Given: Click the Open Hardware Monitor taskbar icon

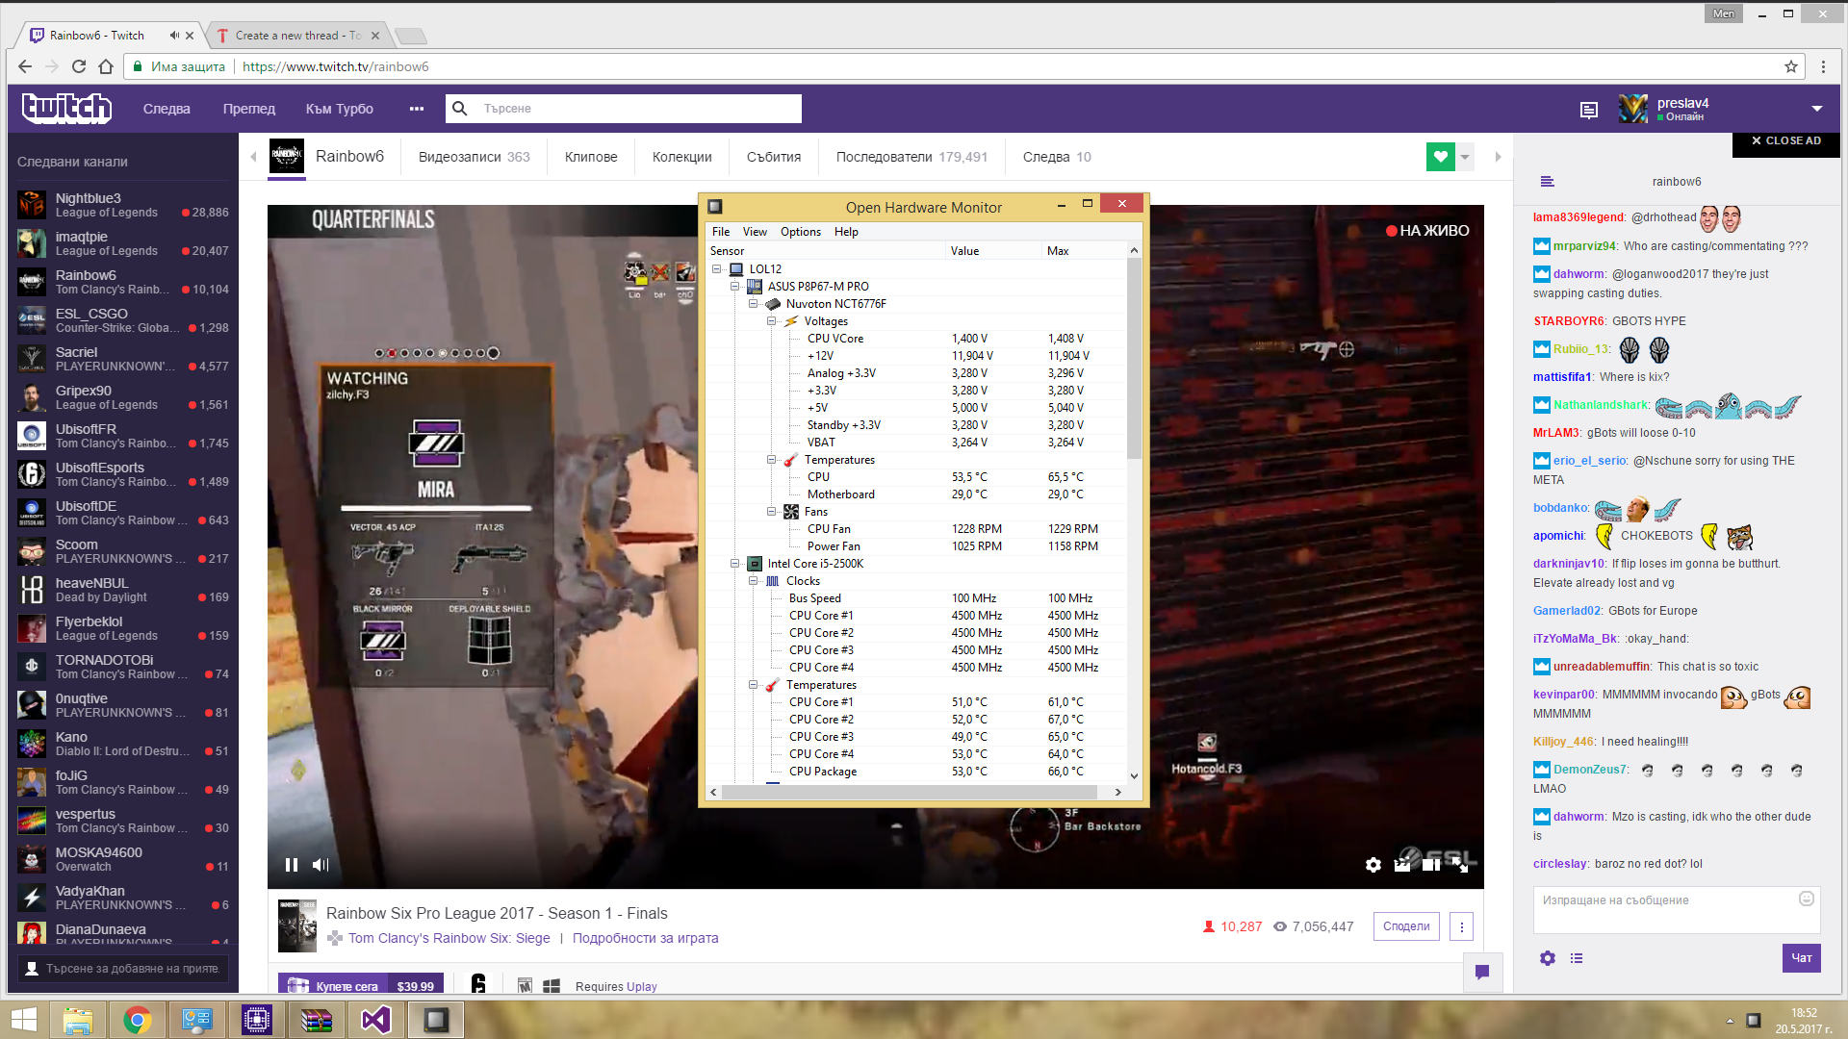Looking at the screenshot, I should [x=436, y=1020].
